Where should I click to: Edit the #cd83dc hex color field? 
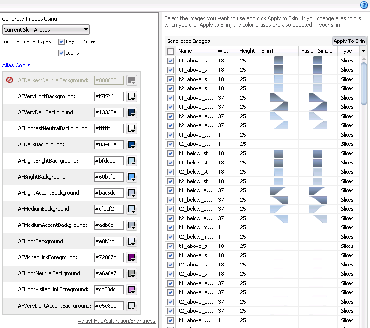[x=109, y=289]
